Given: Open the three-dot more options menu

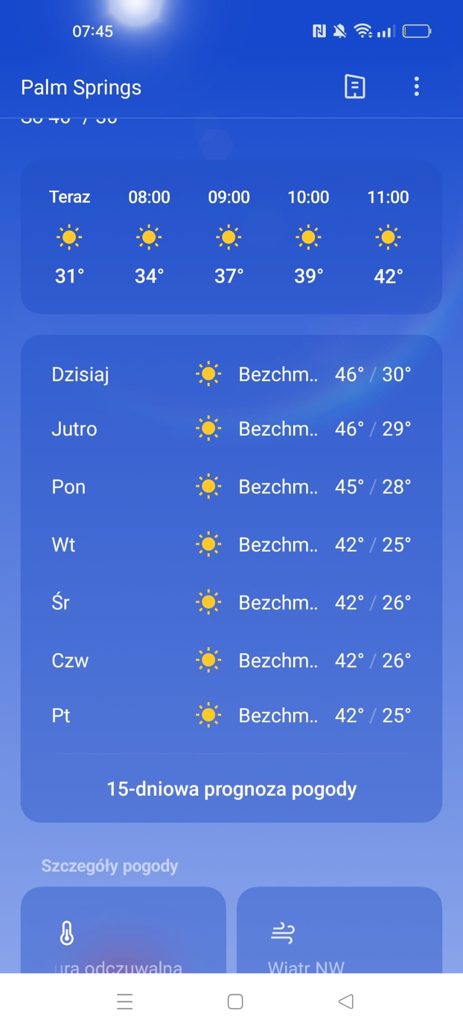Looking at the screenshot, I should tap(416, 87).
